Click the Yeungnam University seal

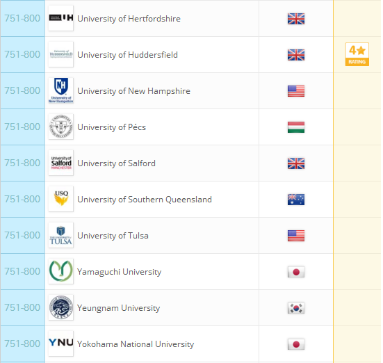click(60, 307)
